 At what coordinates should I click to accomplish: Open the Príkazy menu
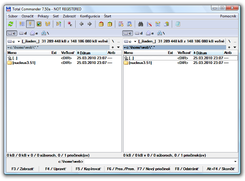43,16
